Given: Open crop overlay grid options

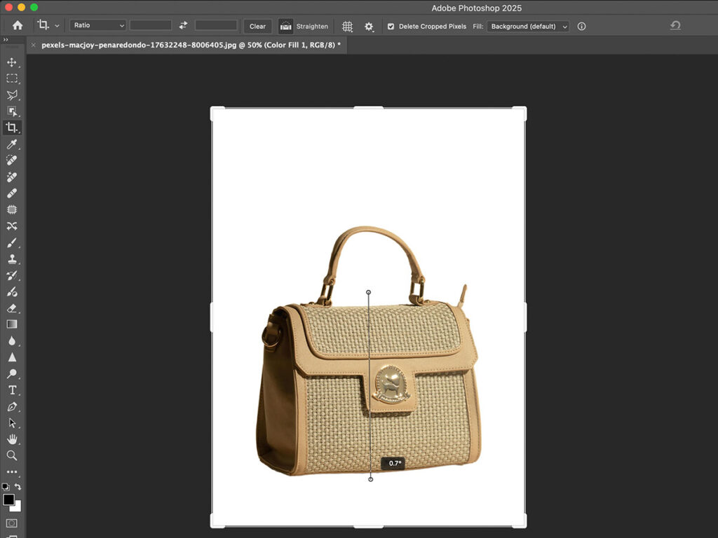Looking at the screenshot, I should coord(348,27).
